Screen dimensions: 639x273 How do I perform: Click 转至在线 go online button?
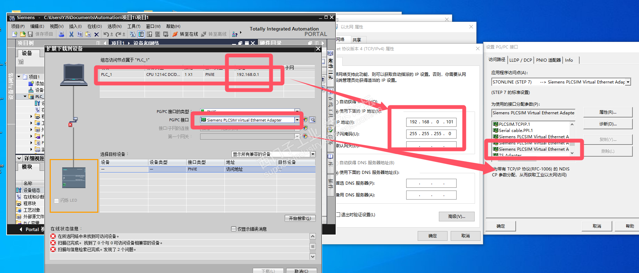click(x=185, y=34)
